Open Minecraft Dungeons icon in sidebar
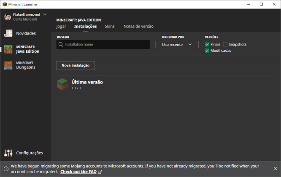Image resolution: width=281 pixels, height=177 pixels. click(x=8, y=65)
